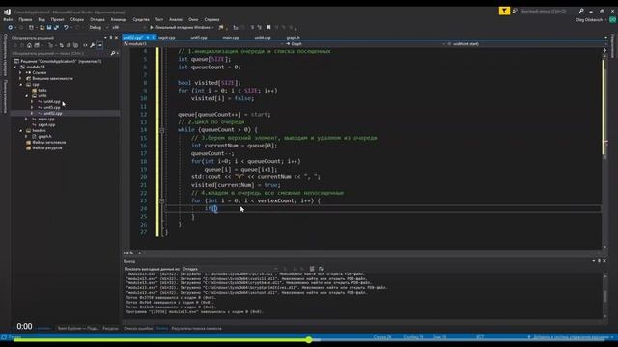Switch to the main.cpp editor tab
Image resolution: width=618 pixels, height=347 pixels.
tap(231, 38)
